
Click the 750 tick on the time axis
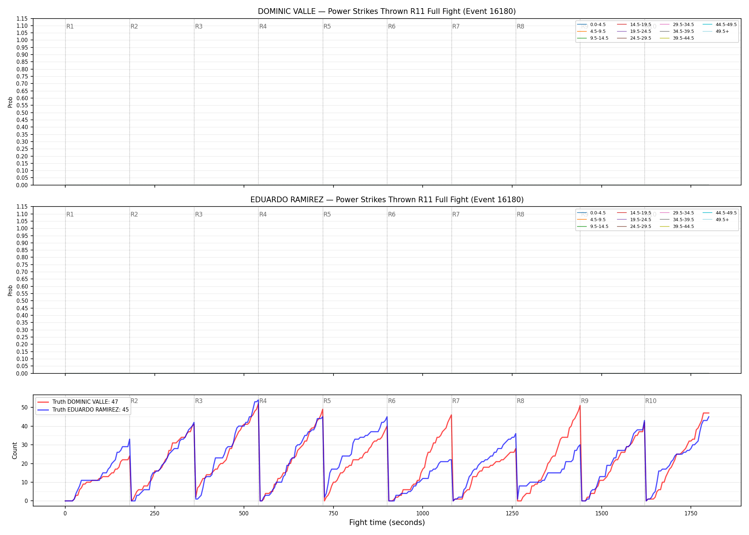333,514
